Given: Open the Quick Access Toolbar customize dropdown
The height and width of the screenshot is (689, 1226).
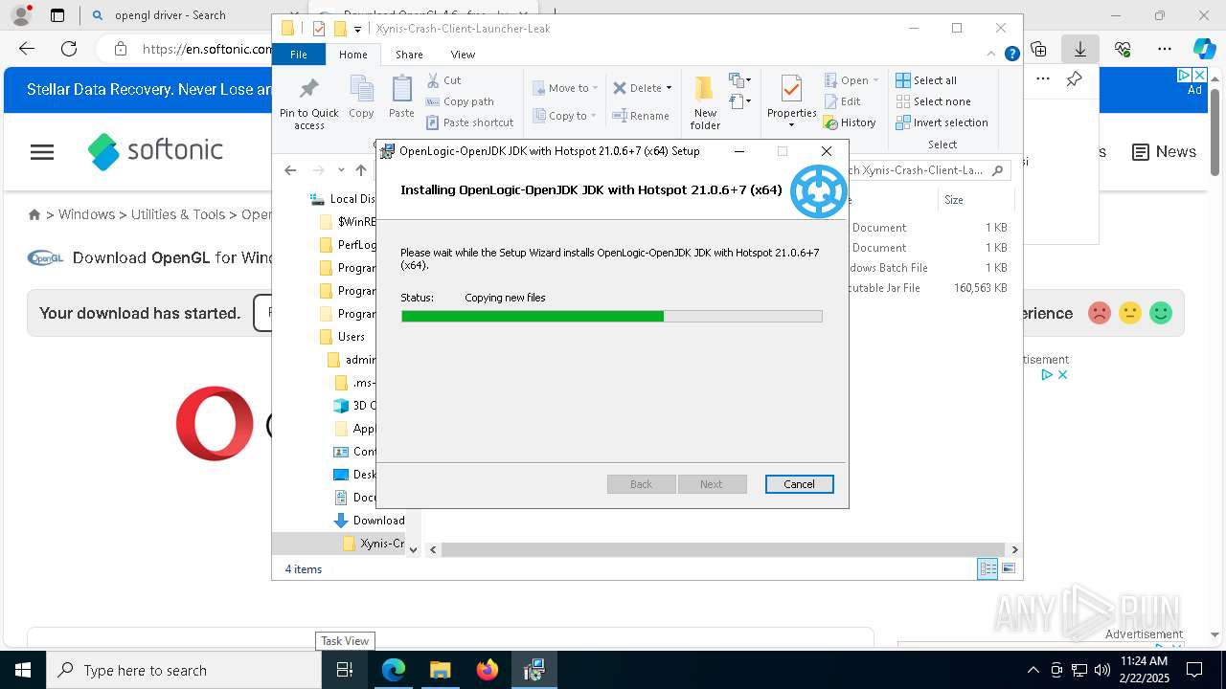Looking at the screenshot, I should [357, 30].
